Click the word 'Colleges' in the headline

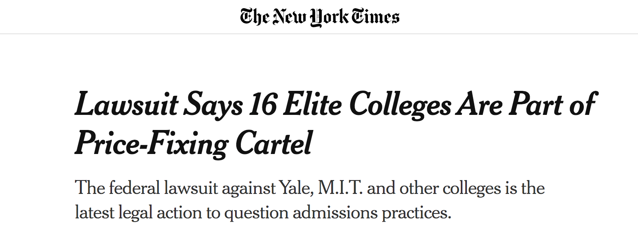pyautogui.click(x=400, y=105)
